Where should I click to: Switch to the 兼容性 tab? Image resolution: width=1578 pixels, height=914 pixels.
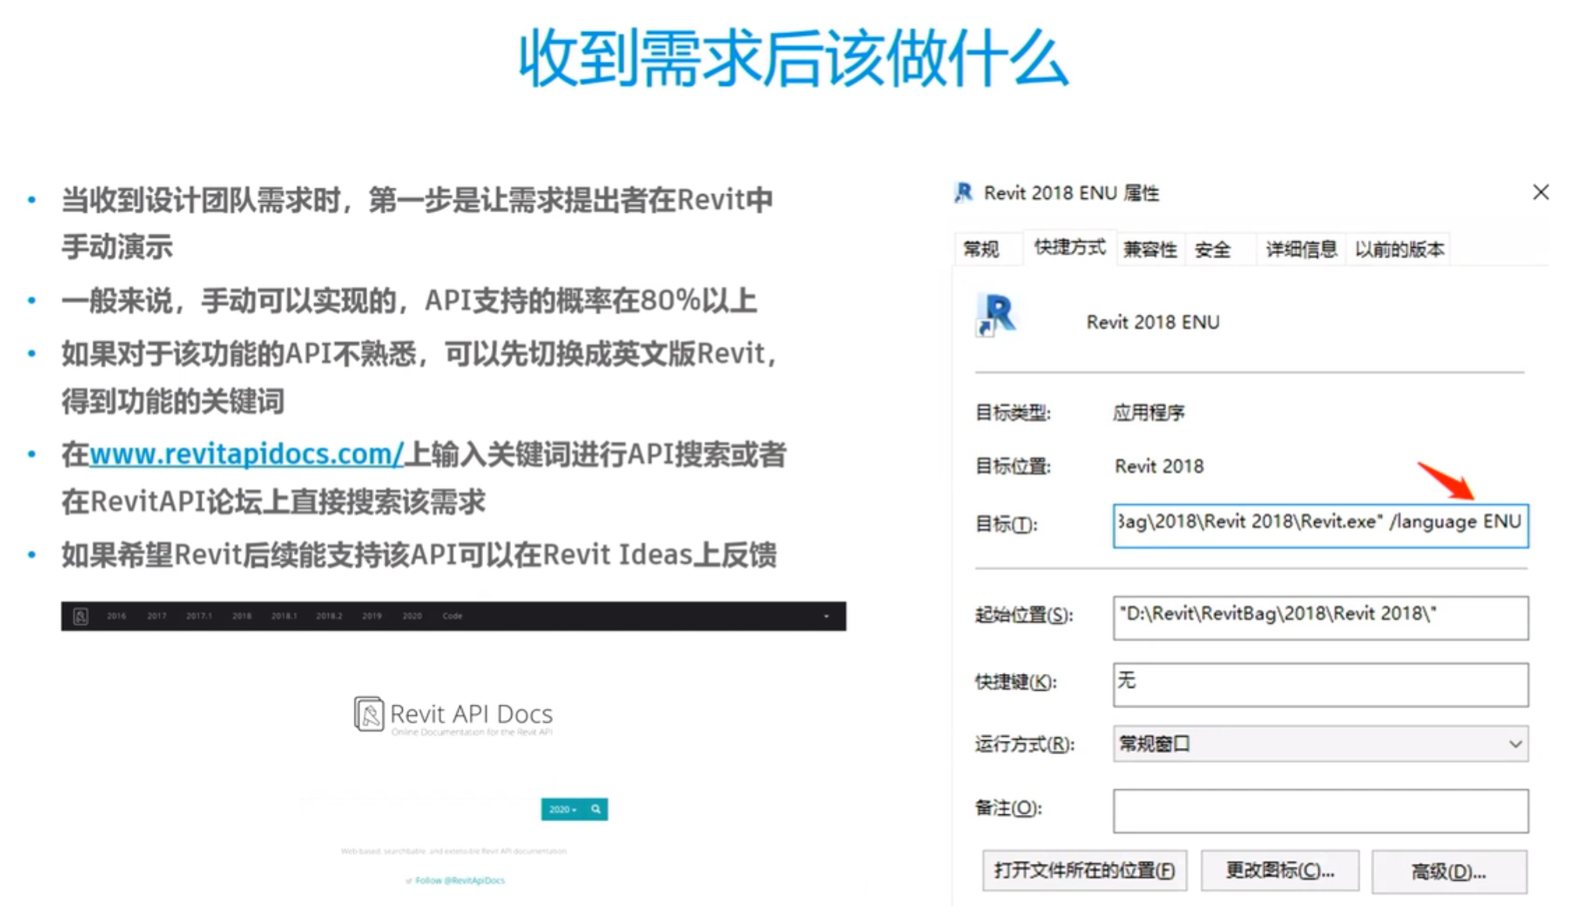1149,249
